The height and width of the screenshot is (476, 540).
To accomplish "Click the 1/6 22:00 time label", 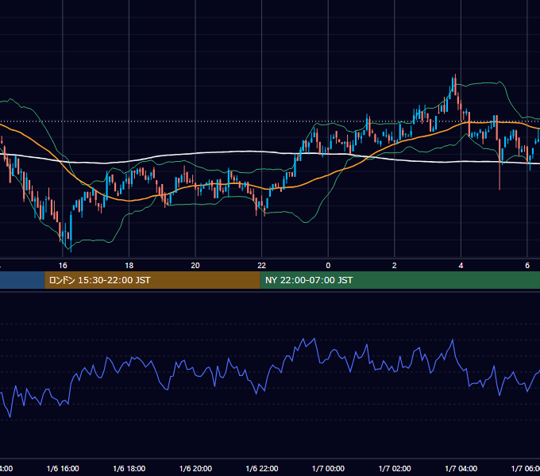I will 262,468.
